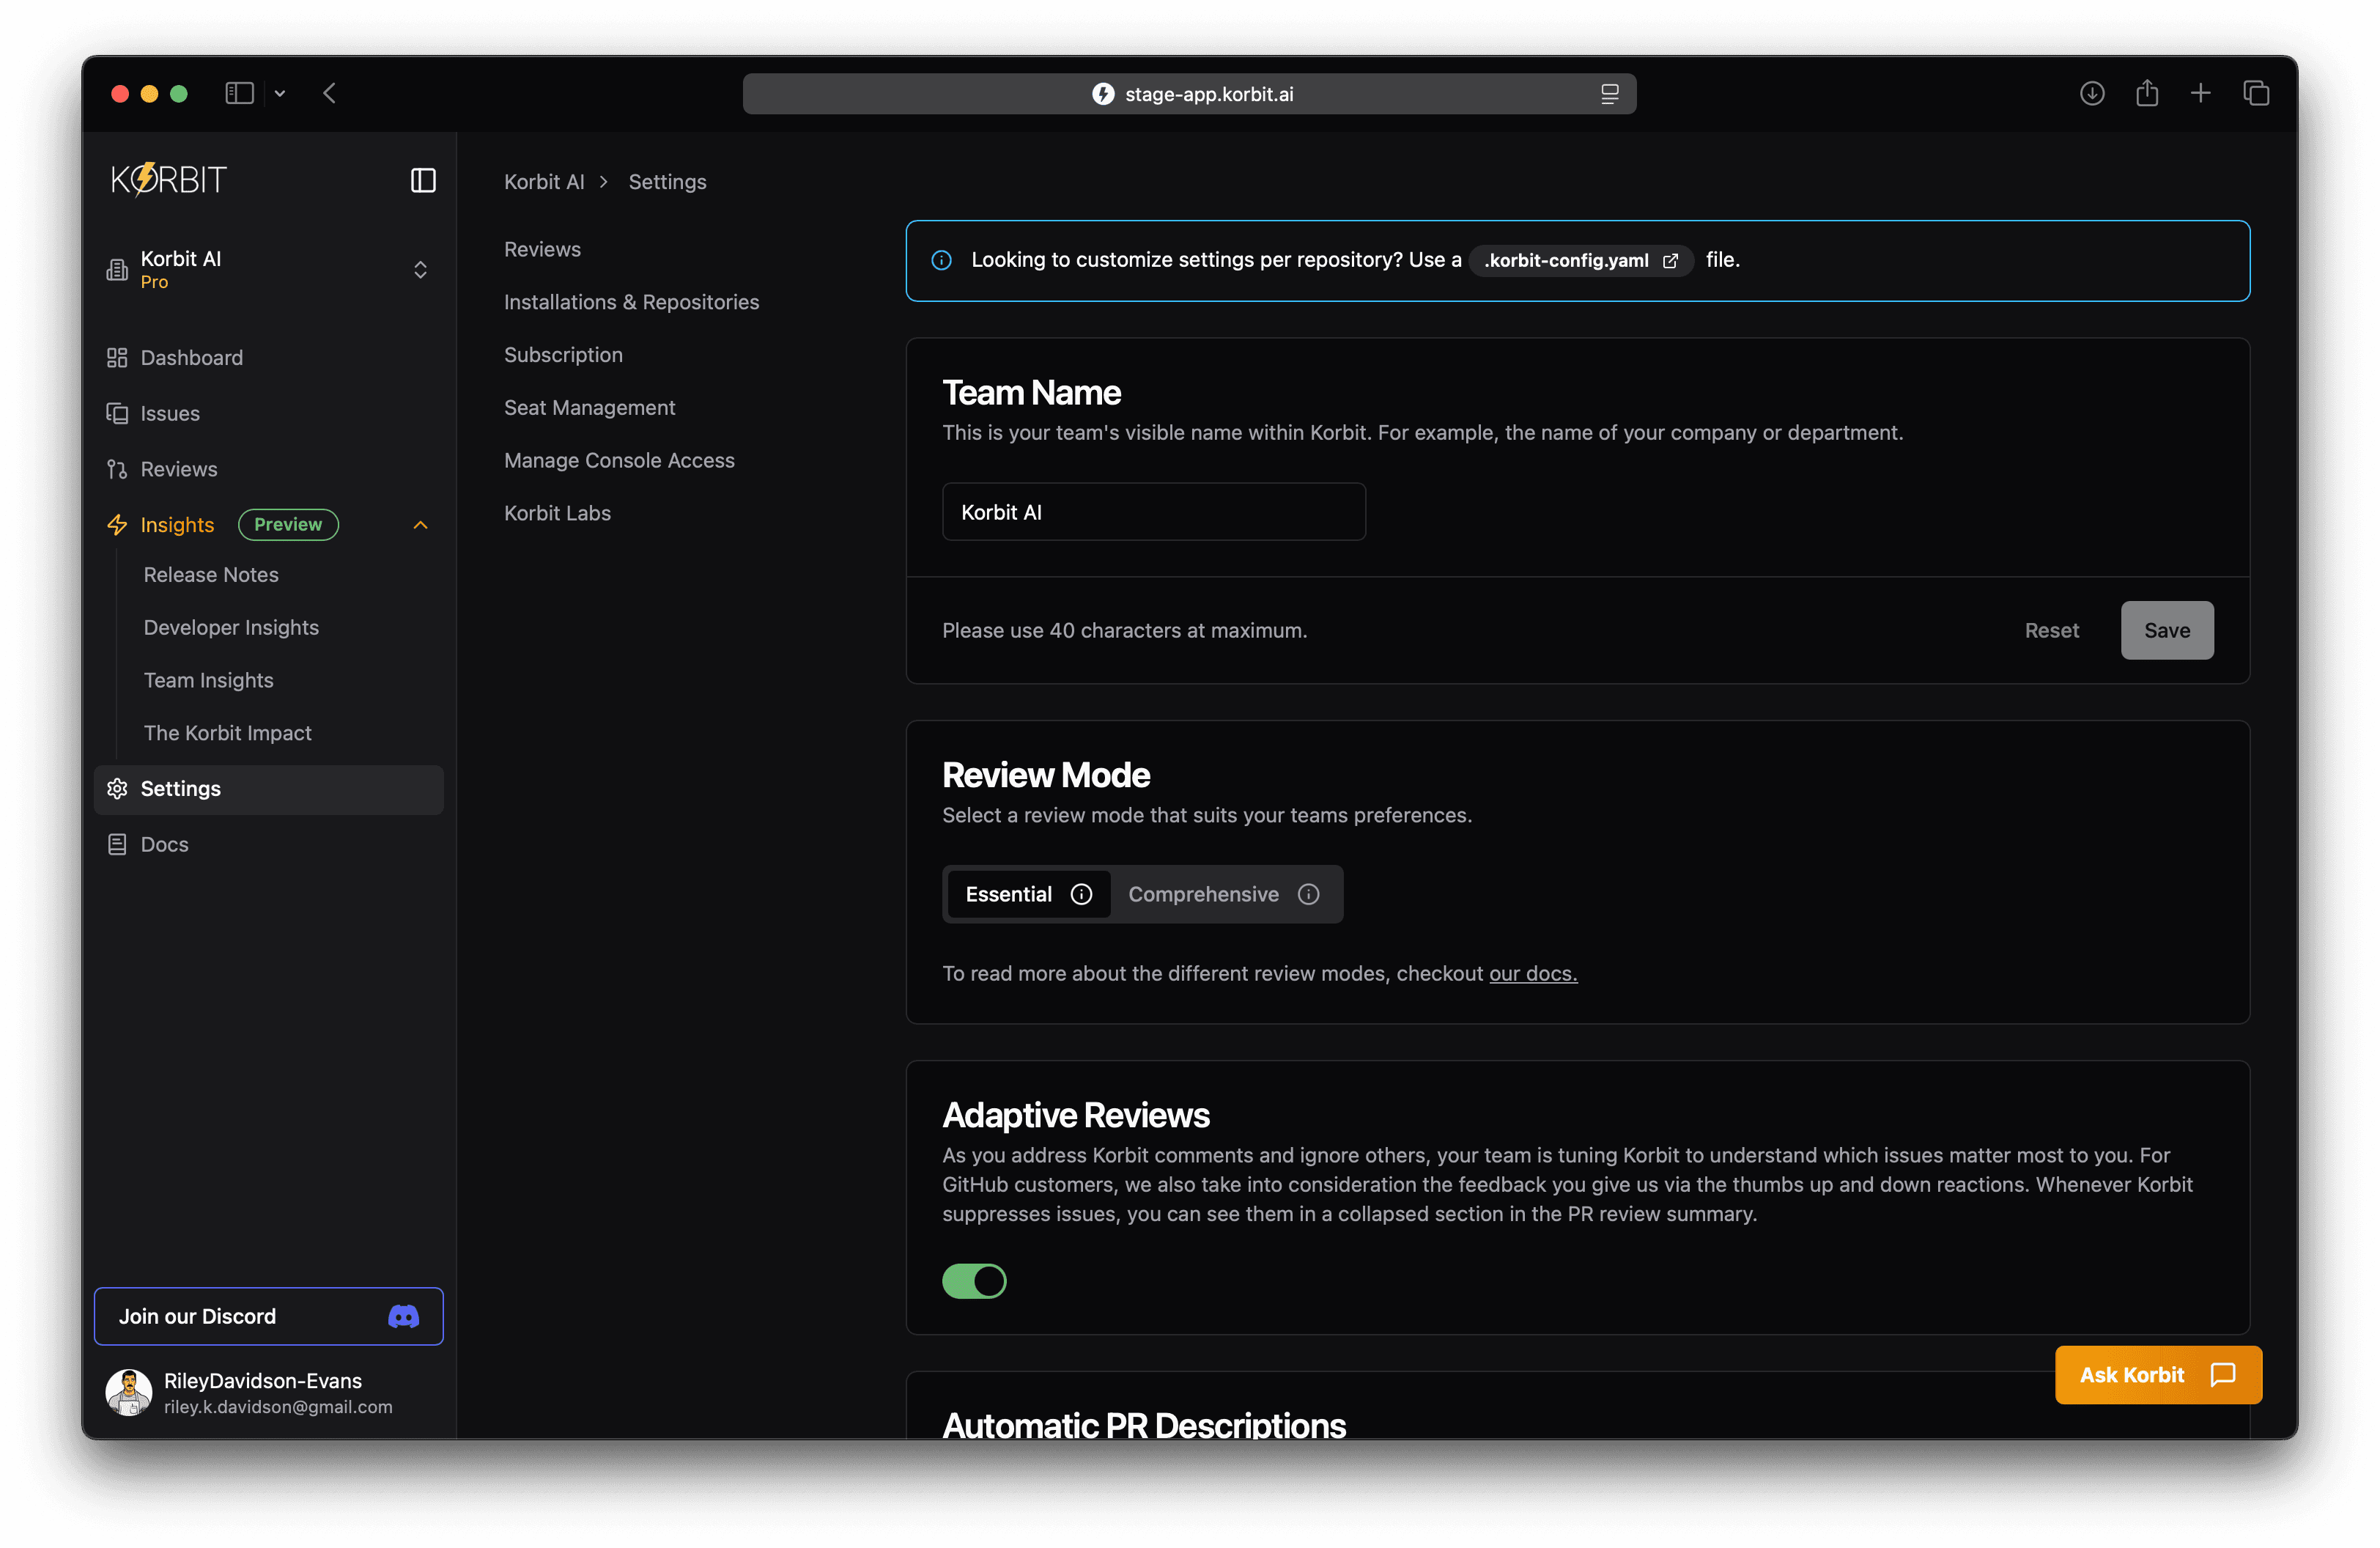Click the Discord logo icon
The width and height of the screenshot is (2380, 1548).
tap(403, 1317)
